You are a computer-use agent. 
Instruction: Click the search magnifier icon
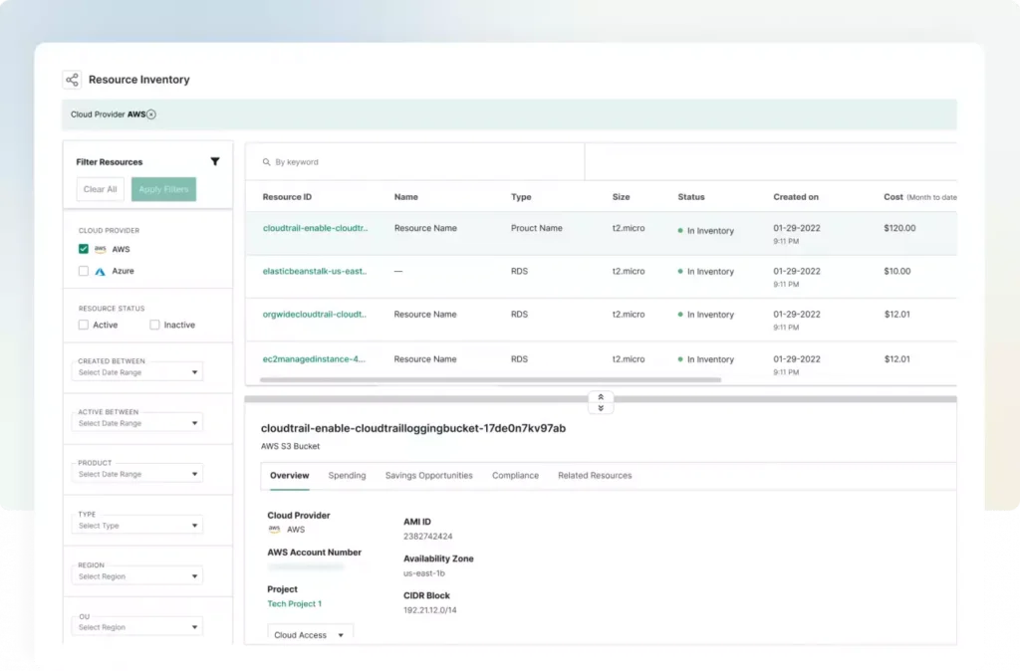tap(266, 162)
